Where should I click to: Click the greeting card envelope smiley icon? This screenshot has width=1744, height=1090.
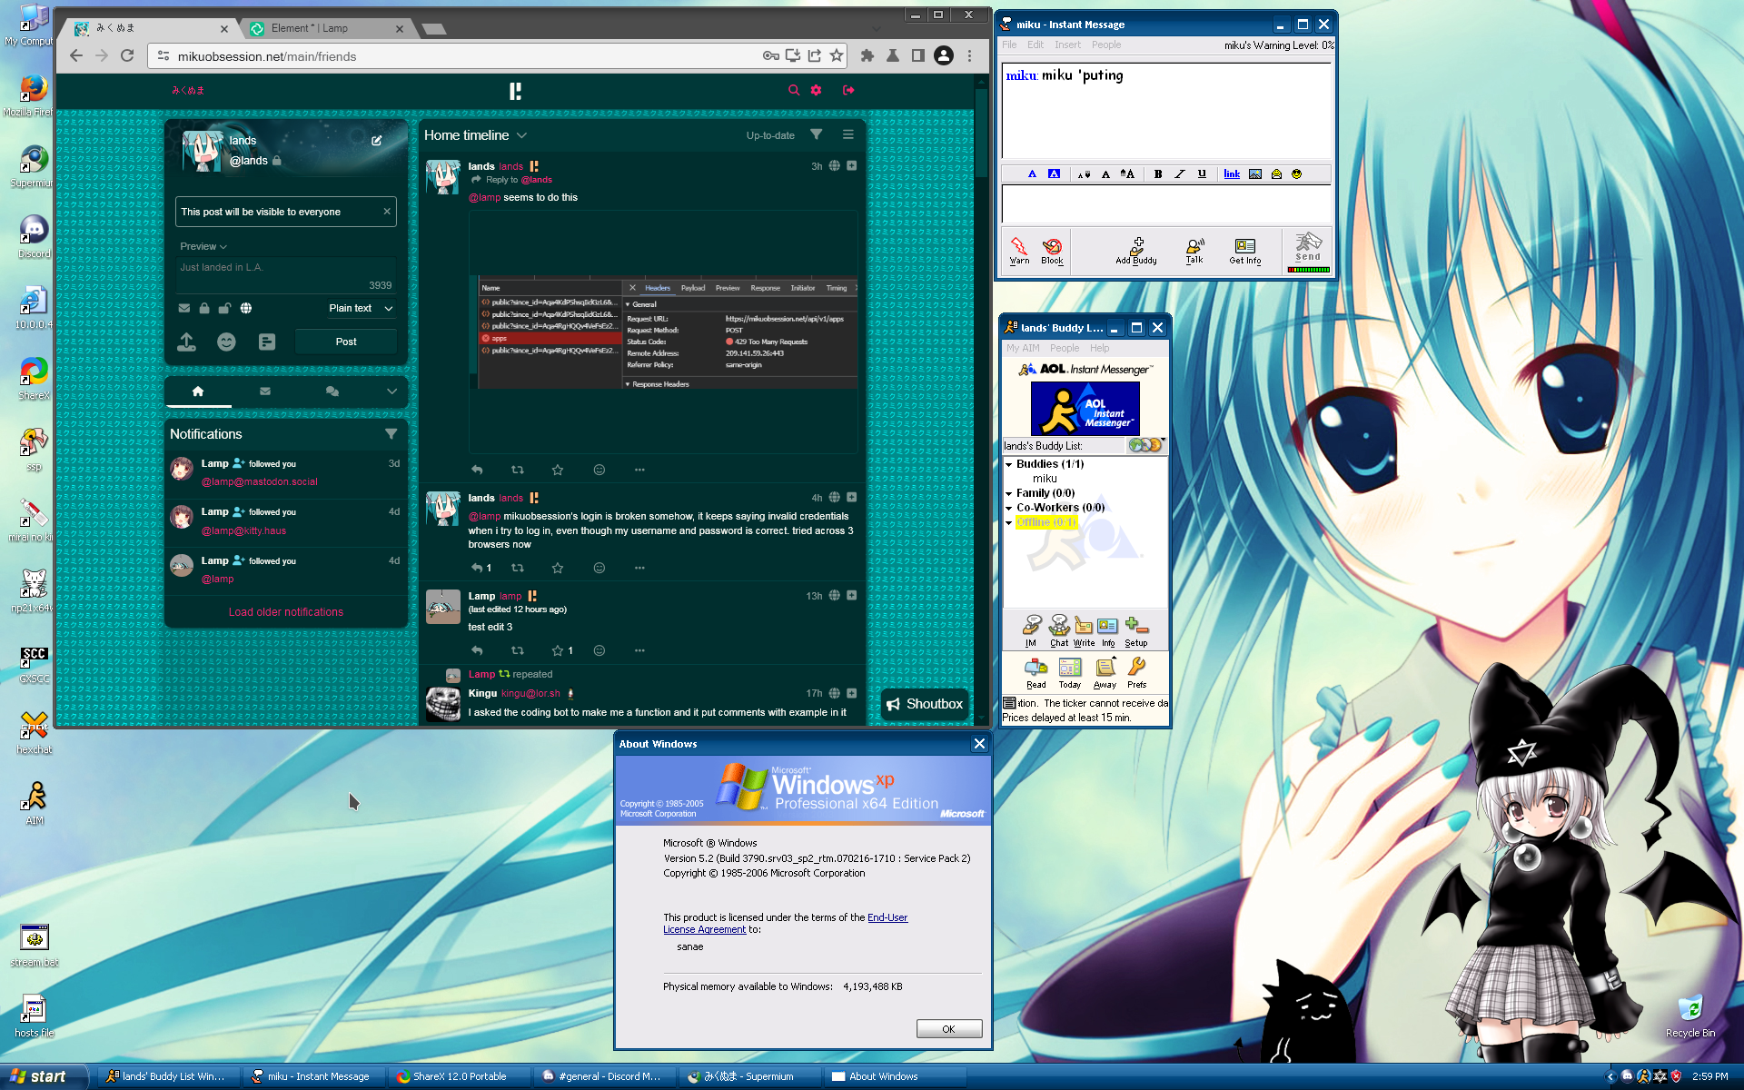1276,173
